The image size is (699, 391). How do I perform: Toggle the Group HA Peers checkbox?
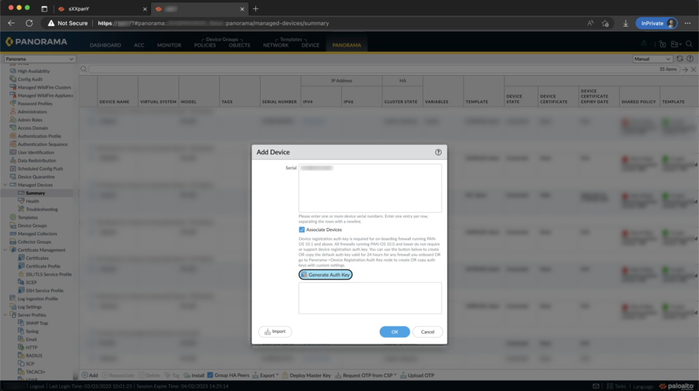(210, 375)
